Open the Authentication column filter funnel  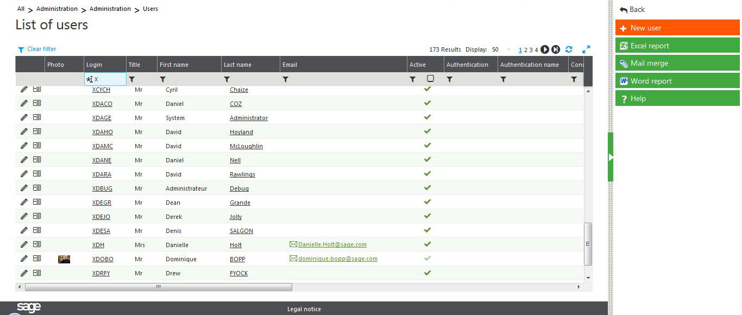[449, 79]
